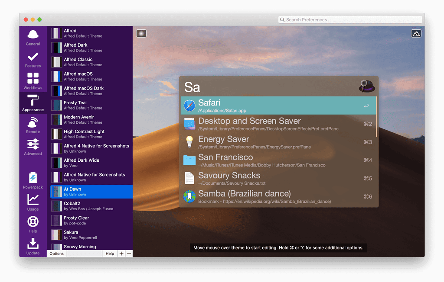The image size is (444, 282).
Task: Click the ⌘6 shortcut label
Action: [x=368, y=196]
